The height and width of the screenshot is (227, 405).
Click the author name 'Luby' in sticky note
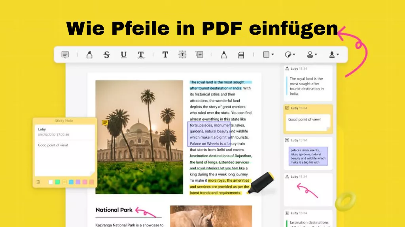[x=42, y=129]
